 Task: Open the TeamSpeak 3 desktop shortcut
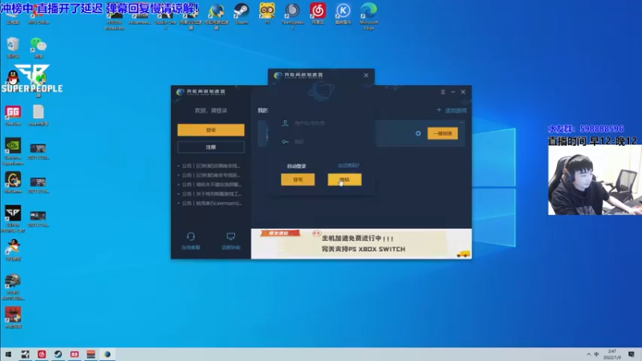click(292, 14)
